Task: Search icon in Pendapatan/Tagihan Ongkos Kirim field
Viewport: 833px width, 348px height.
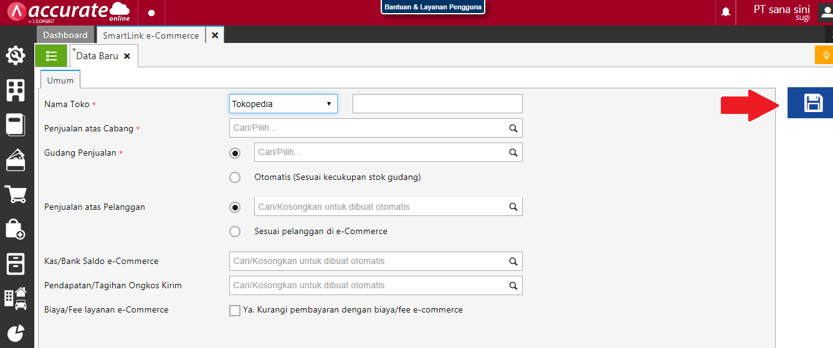Action: coord(513,286)
